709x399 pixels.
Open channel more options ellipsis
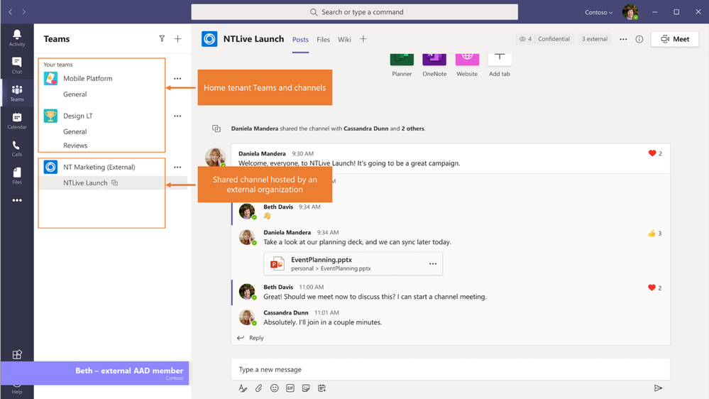coord(623,39)
